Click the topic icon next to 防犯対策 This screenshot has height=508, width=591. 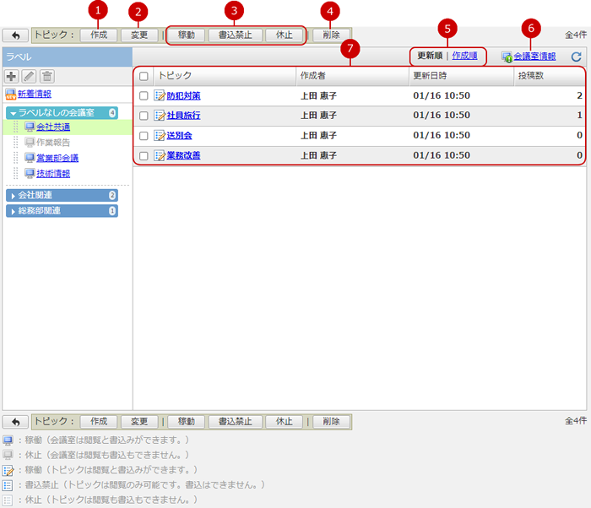(x=160, y=95)
